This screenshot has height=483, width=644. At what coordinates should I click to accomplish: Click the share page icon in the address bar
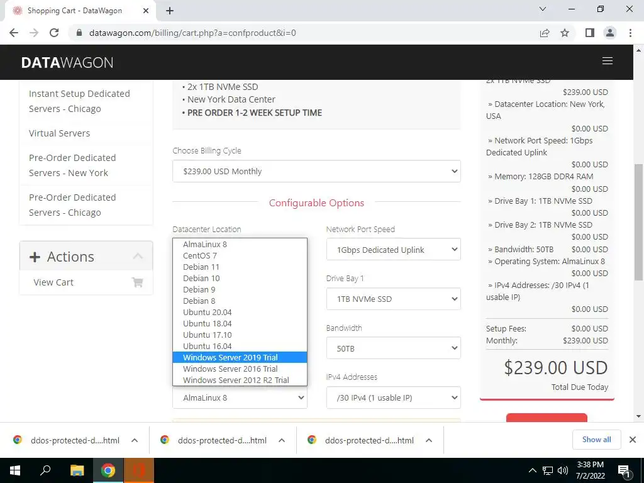pyautogui.click(x=545, y=33)
